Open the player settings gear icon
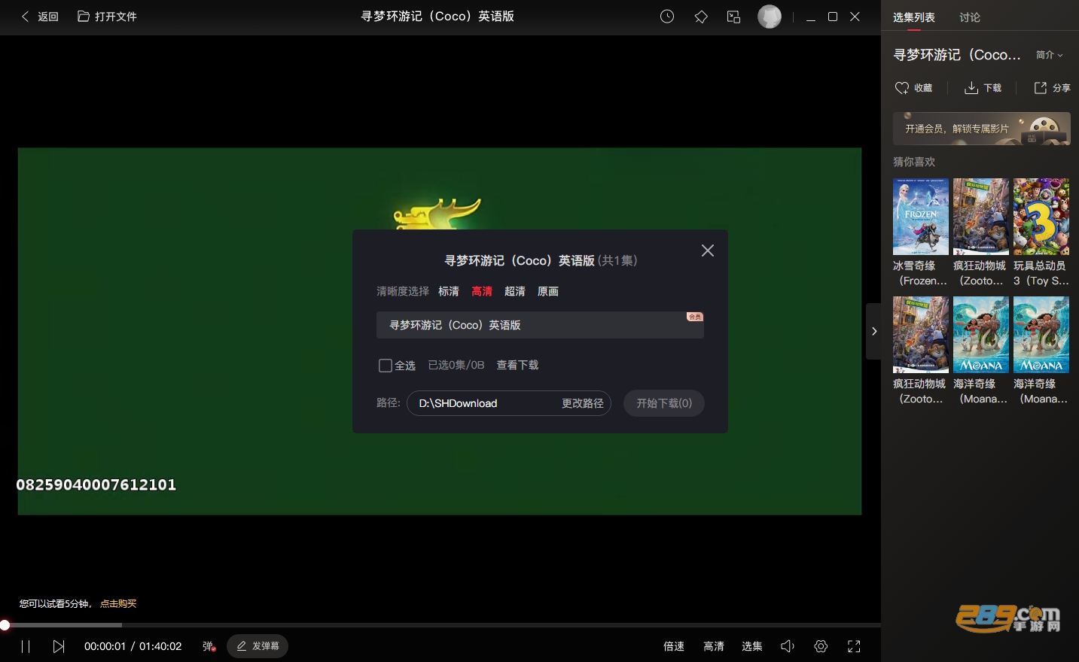Image resolution: width=1079 pixels, height=662 pixels. pos(821,646)
